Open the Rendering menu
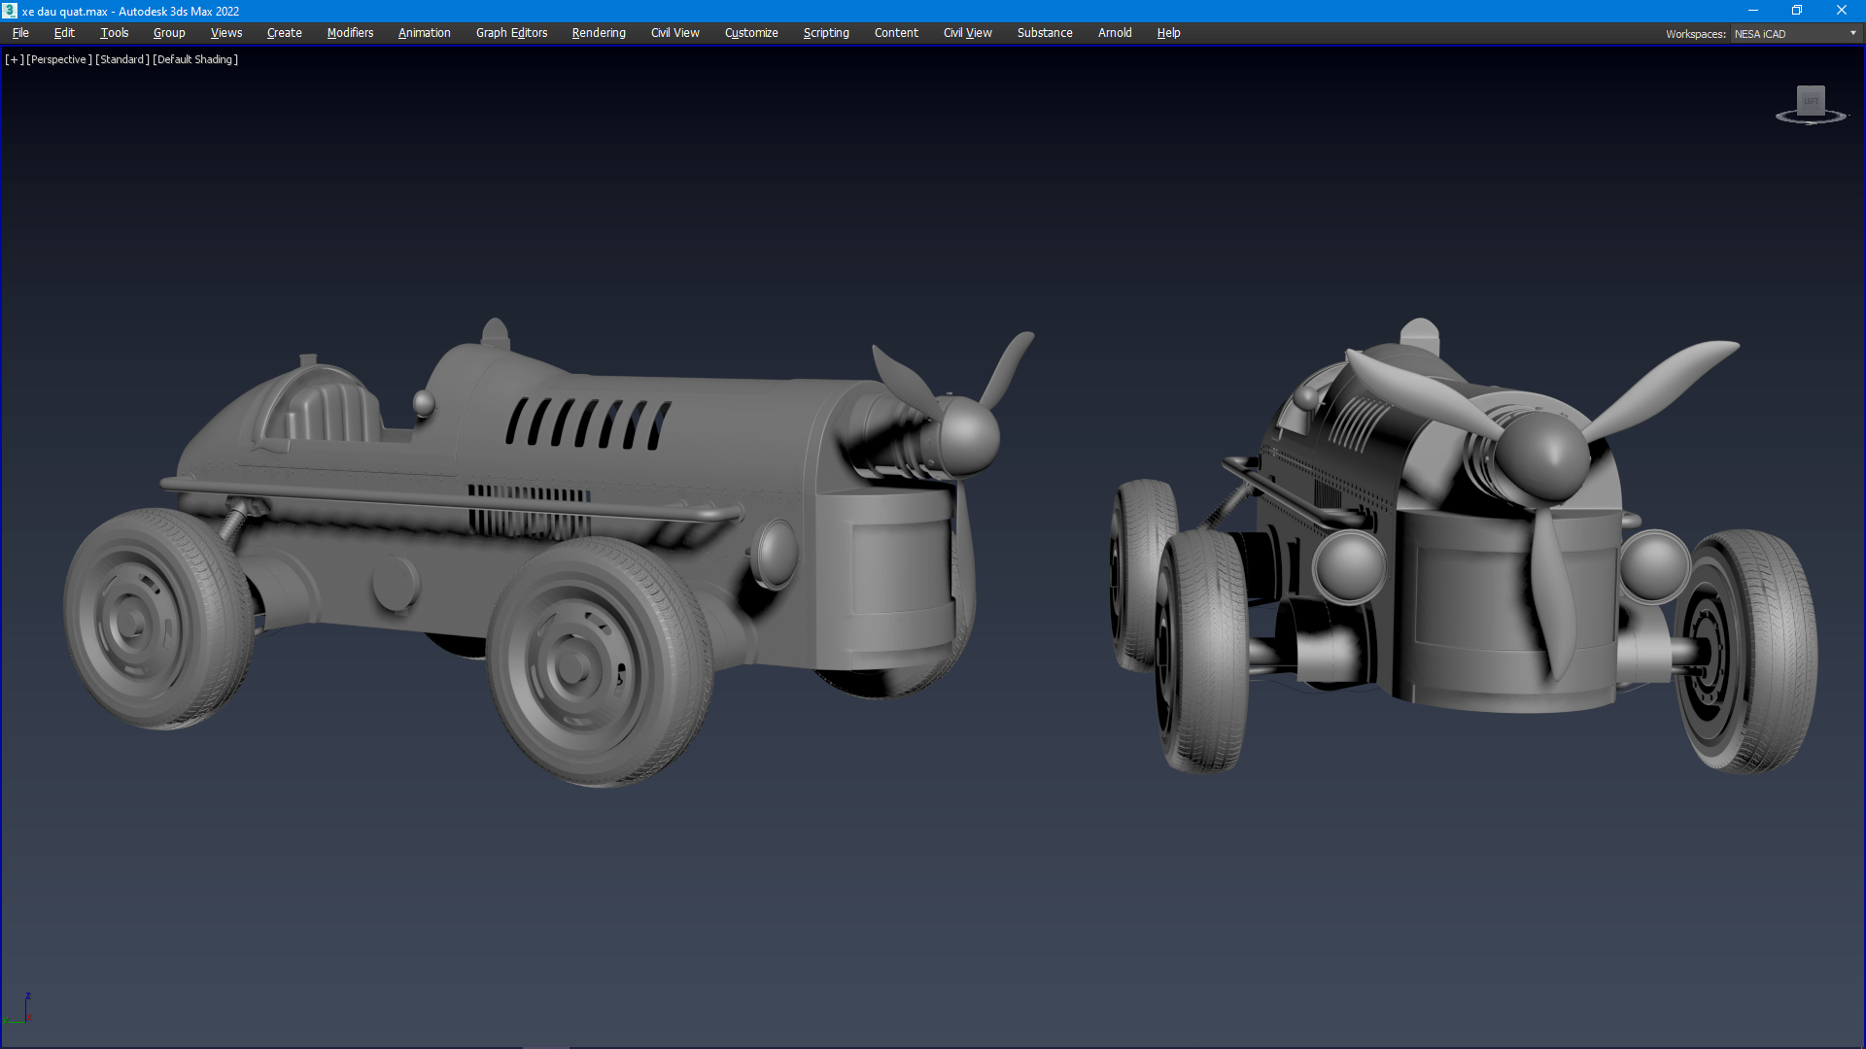Viewport: 1866px width, 1049px height. 599,33
